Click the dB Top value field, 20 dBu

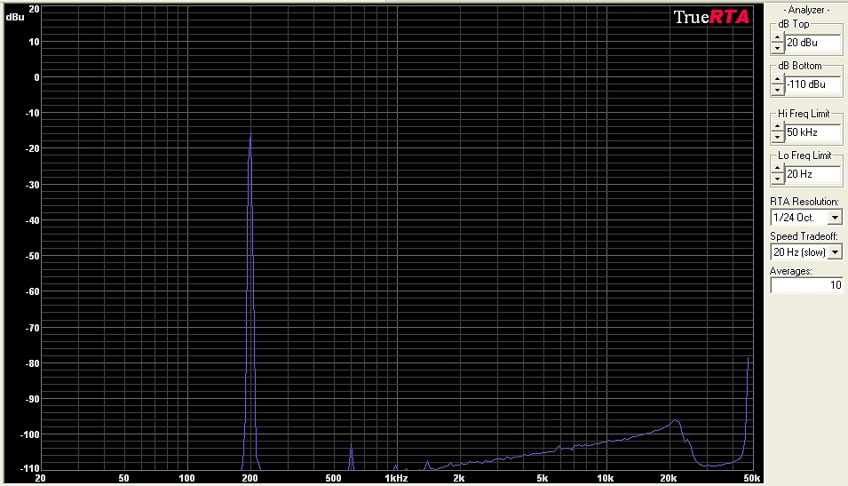click(812, 43)
